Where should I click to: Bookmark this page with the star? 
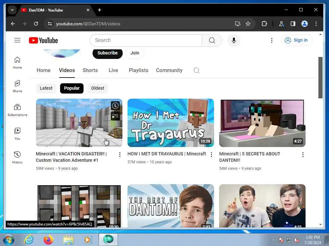click(x=248, y=24)
